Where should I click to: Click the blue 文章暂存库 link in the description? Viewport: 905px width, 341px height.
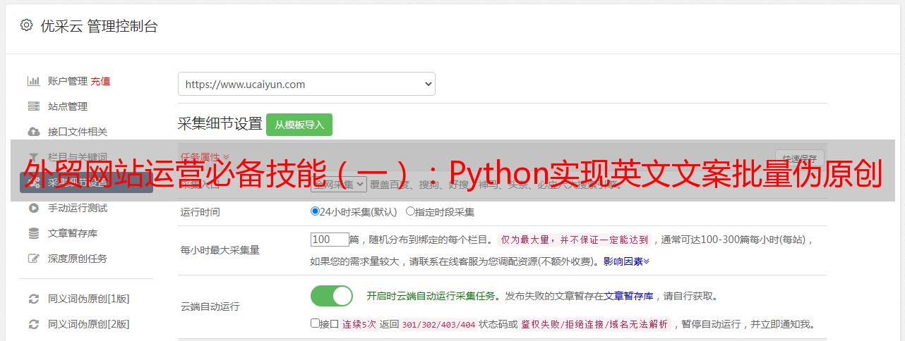tap(628, 296)
